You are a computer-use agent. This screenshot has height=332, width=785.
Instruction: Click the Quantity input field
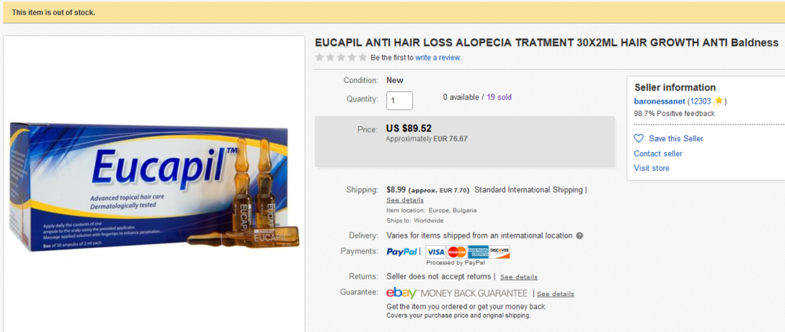(400, 100)
